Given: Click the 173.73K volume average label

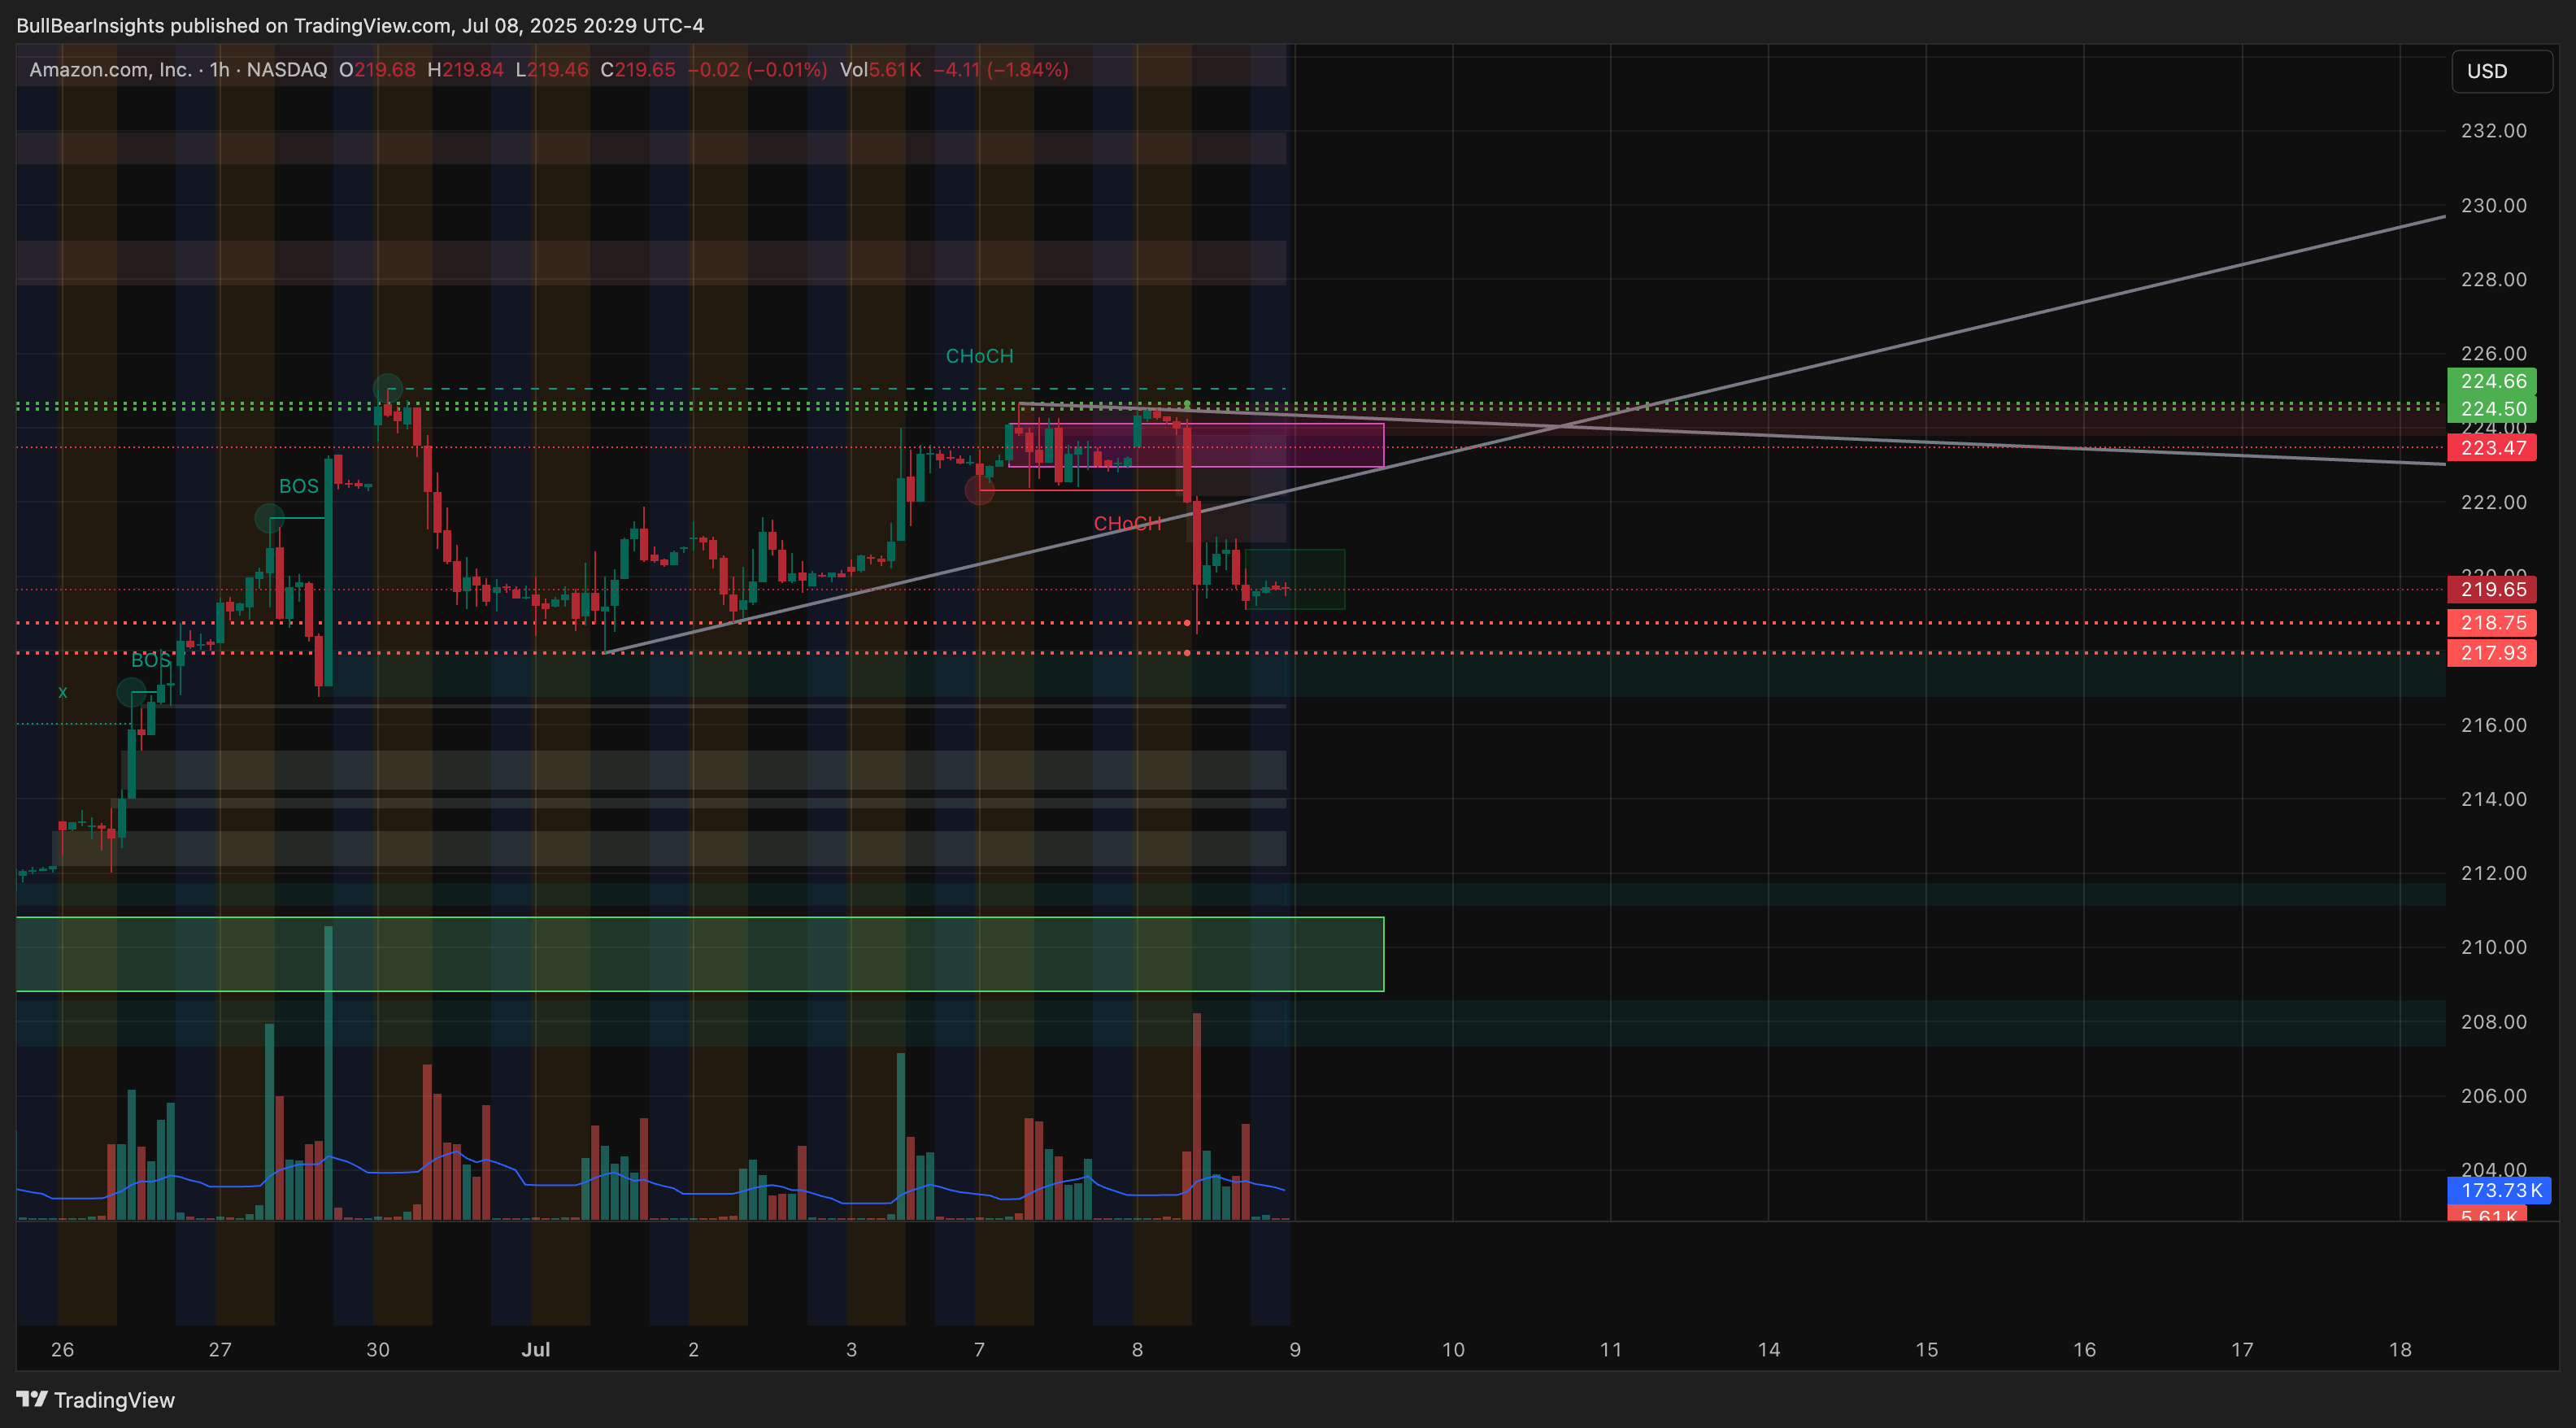Looking at the screenshot, I should tap(2499, 1190).
